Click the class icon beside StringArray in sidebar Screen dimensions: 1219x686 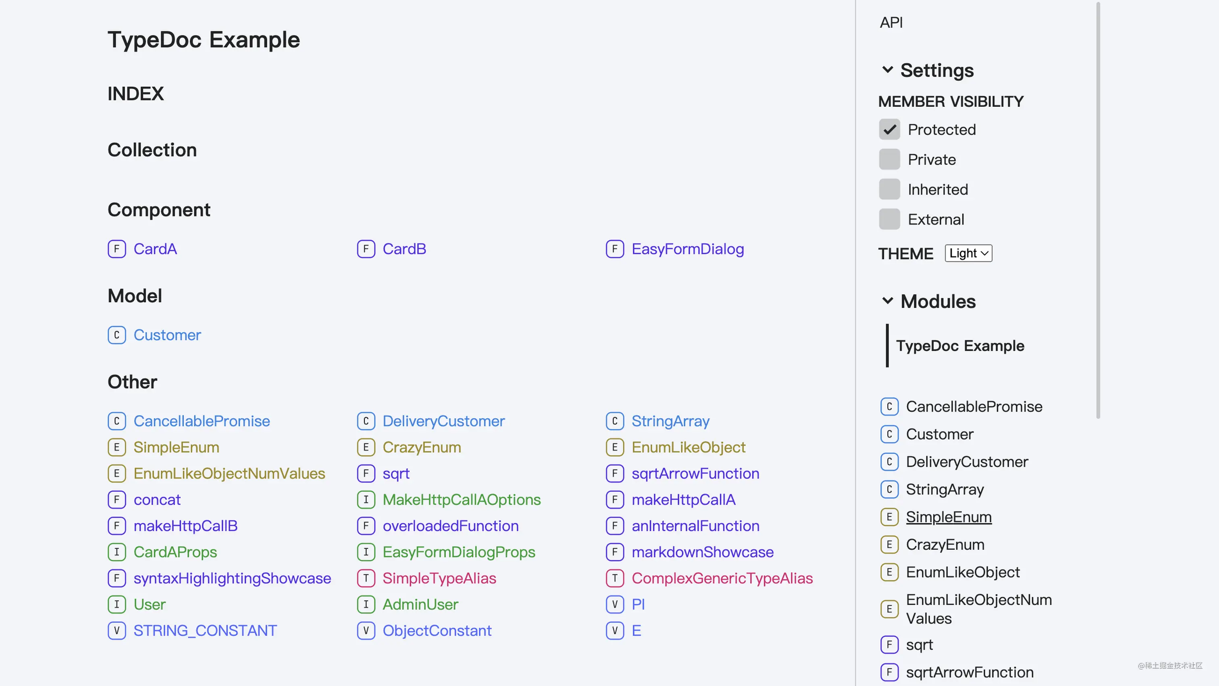(x=889, y=489)
